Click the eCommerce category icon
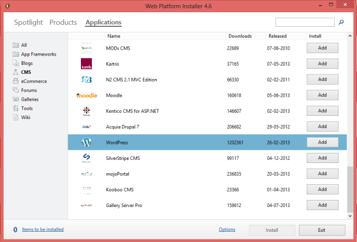This screenshot has height=242, width=357. point(16,81)
